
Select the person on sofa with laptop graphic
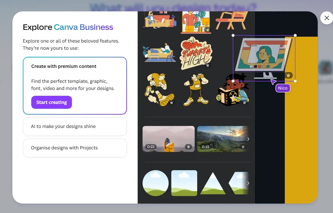pyautogui.click(x=160, y=20)
